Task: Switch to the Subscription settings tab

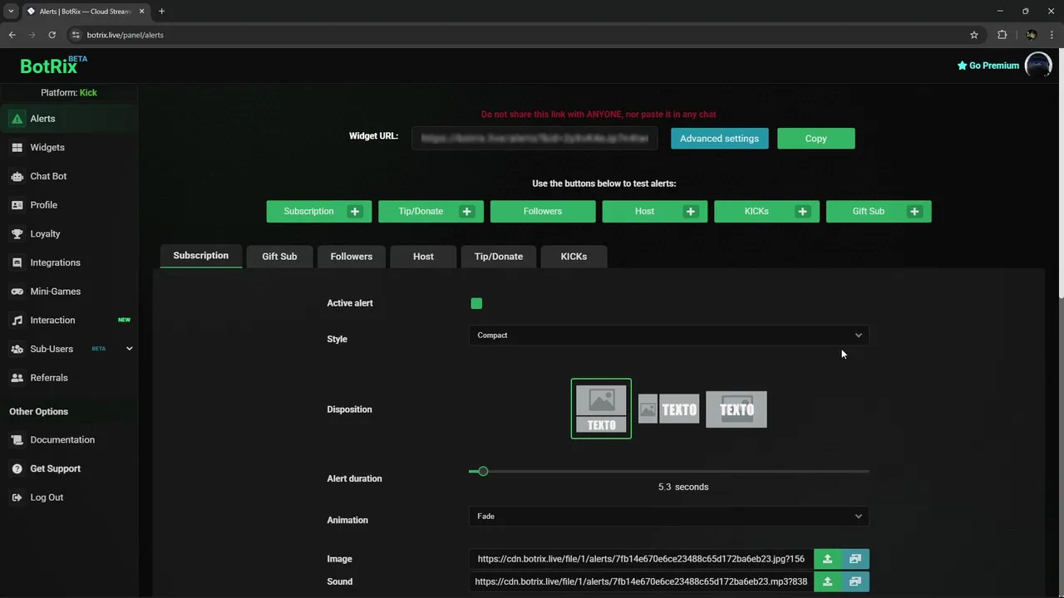Action: click(x=200, y=256)
